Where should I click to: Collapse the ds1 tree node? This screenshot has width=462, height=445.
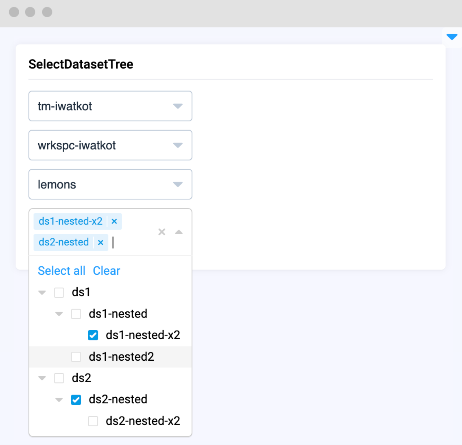[x=42, y=293]
